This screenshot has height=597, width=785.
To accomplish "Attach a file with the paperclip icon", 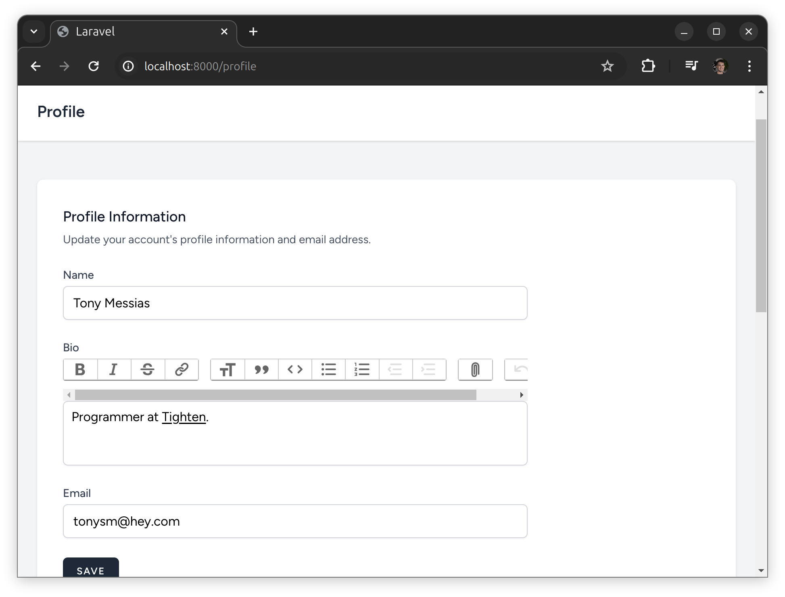I will (x=475, y=369).
